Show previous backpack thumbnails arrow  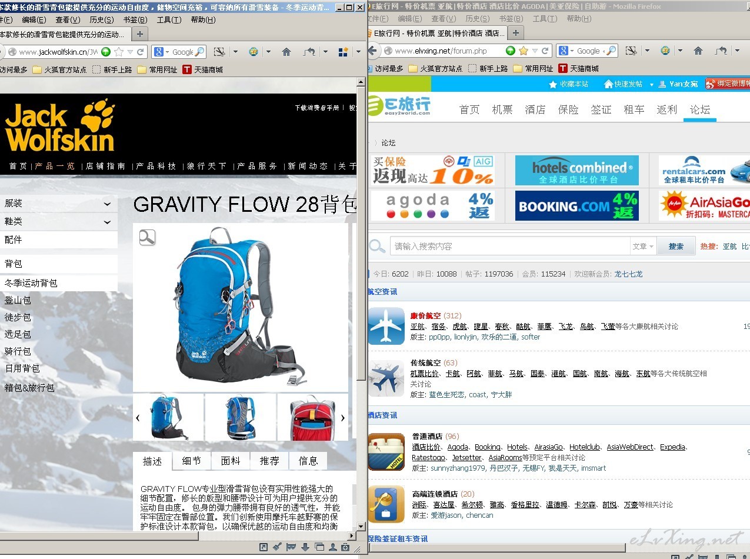click(138, 418)
